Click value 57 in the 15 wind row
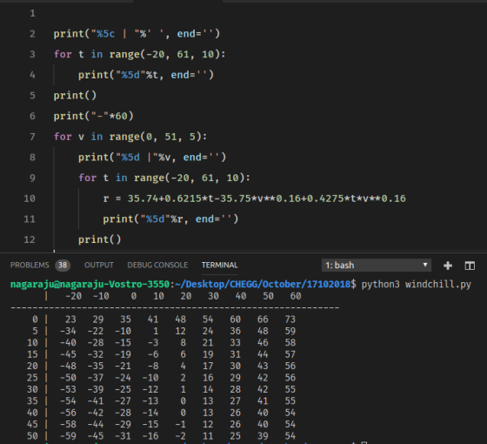The width and height of the screenshot is (487, 444). click(x=290, y=354)
